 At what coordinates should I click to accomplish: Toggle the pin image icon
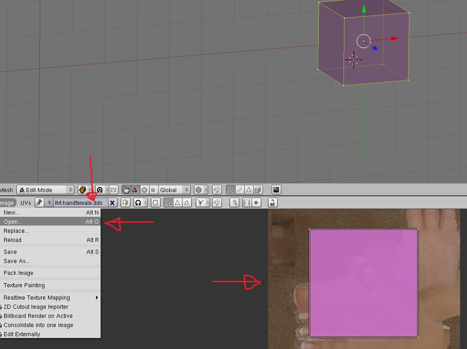tap(39, 203)
